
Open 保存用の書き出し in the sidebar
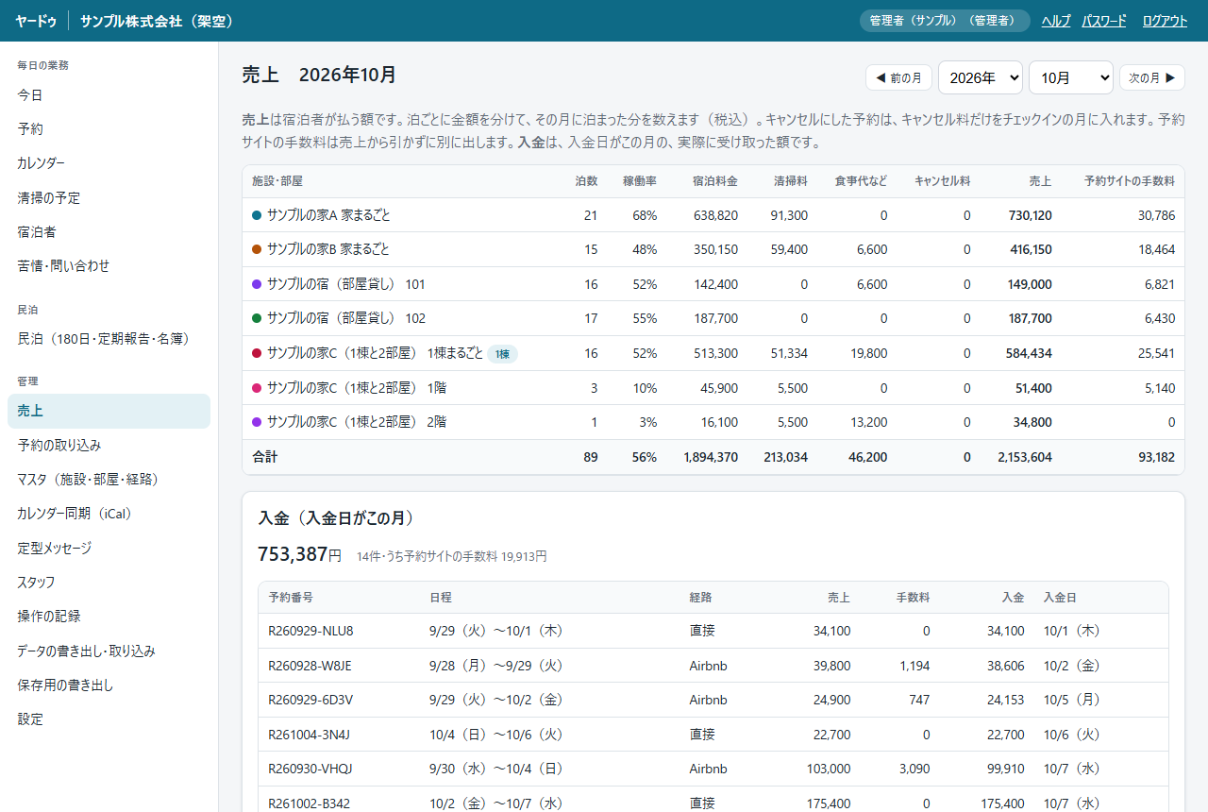[x=109, y=685]
